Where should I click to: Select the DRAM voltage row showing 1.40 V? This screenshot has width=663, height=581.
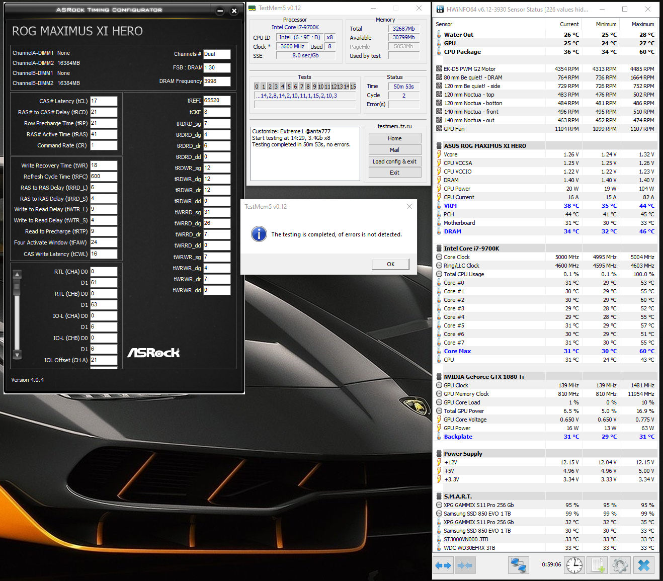click(546, 180)
